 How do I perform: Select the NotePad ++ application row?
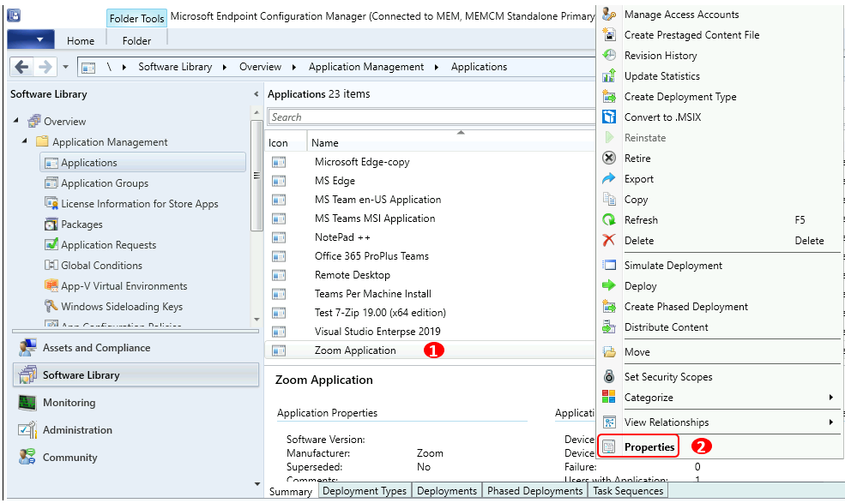point(430,237)
